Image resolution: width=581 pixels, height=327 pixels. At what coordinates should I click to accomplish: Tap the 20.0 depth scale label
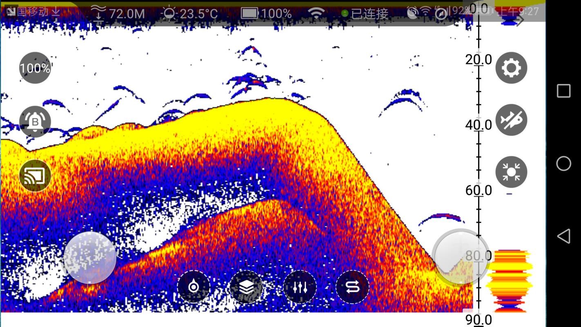point(478,59)
